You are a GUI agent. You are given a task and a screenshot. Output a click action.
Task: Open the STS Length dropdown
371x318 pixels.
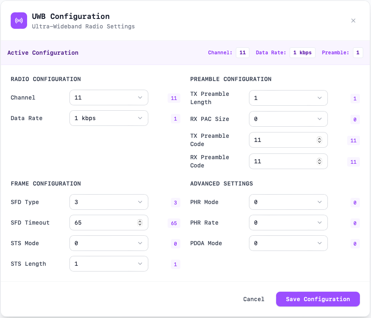click(x=108, y=264)
